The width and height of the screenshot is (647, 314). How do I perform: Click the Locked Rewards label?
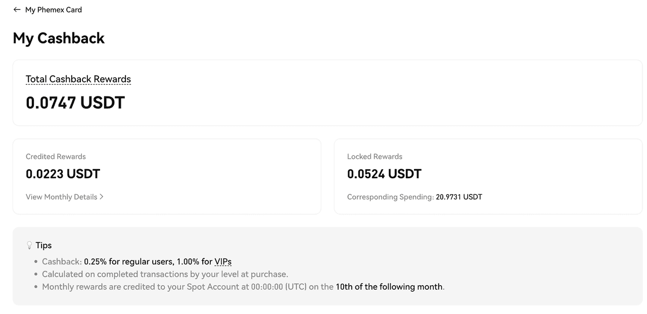tap(375, 156)
